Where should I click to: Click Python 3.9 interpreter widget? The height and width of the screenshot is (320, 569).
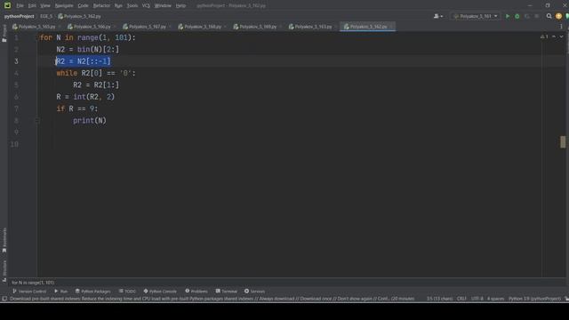(535, 299)
